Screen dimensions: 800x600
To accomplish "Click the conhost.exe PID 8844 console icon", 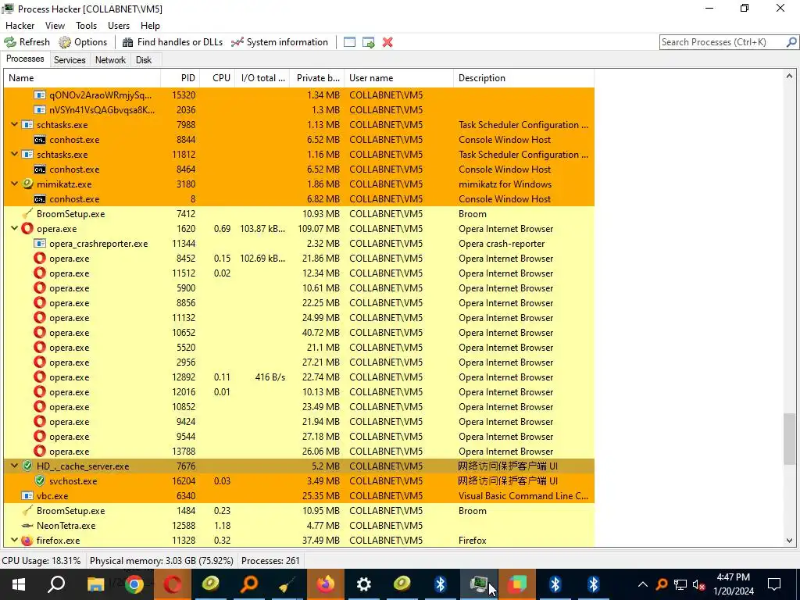I will [40, 140].
